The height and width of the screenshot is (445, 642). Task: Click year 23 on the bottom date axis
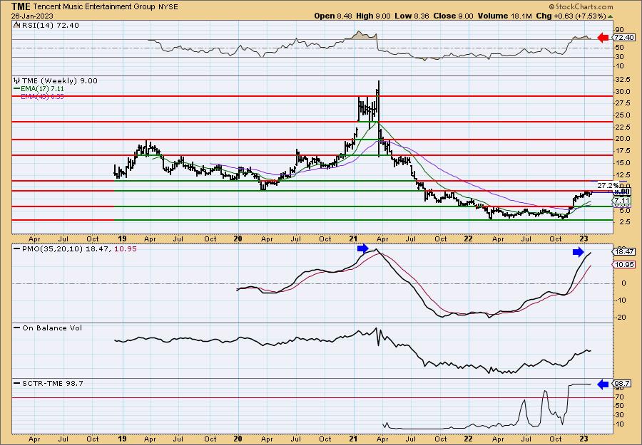584,439
